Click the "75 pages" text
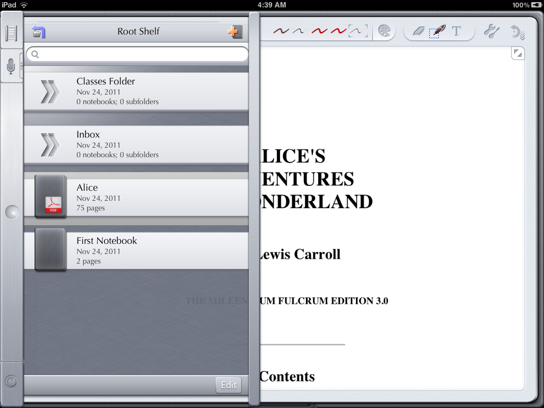 (x=90, y=208)
